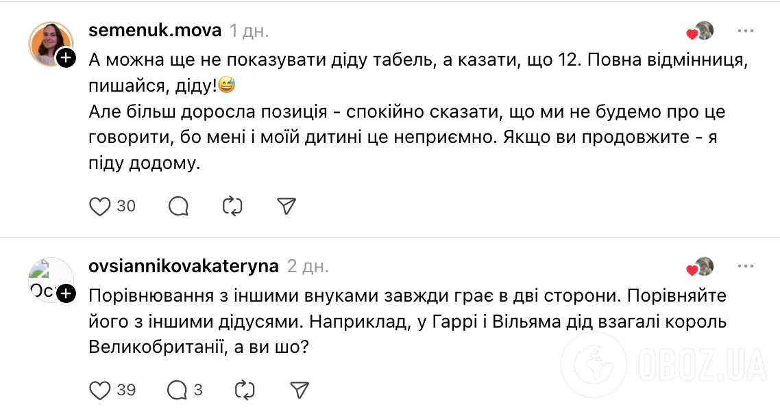Follow semenuk.mova using the plus badge
780x409 pixels.
point(66,59)
